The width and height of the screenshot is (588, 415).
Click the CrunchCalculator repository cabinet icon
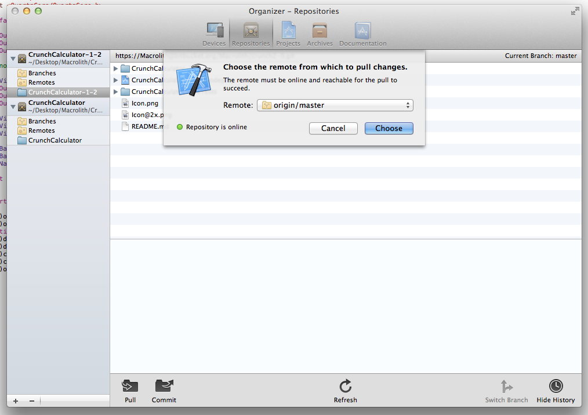pos(22,107)
